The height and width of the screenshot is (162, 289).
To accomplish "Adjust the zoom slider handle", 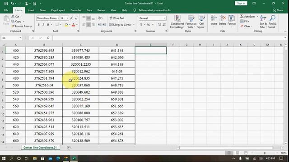I will (265, 153).
